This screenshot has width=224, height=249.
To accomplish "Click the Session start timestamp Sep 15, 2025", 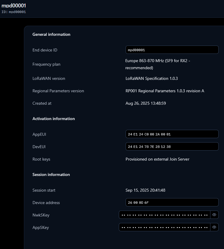I will point(145,190).
